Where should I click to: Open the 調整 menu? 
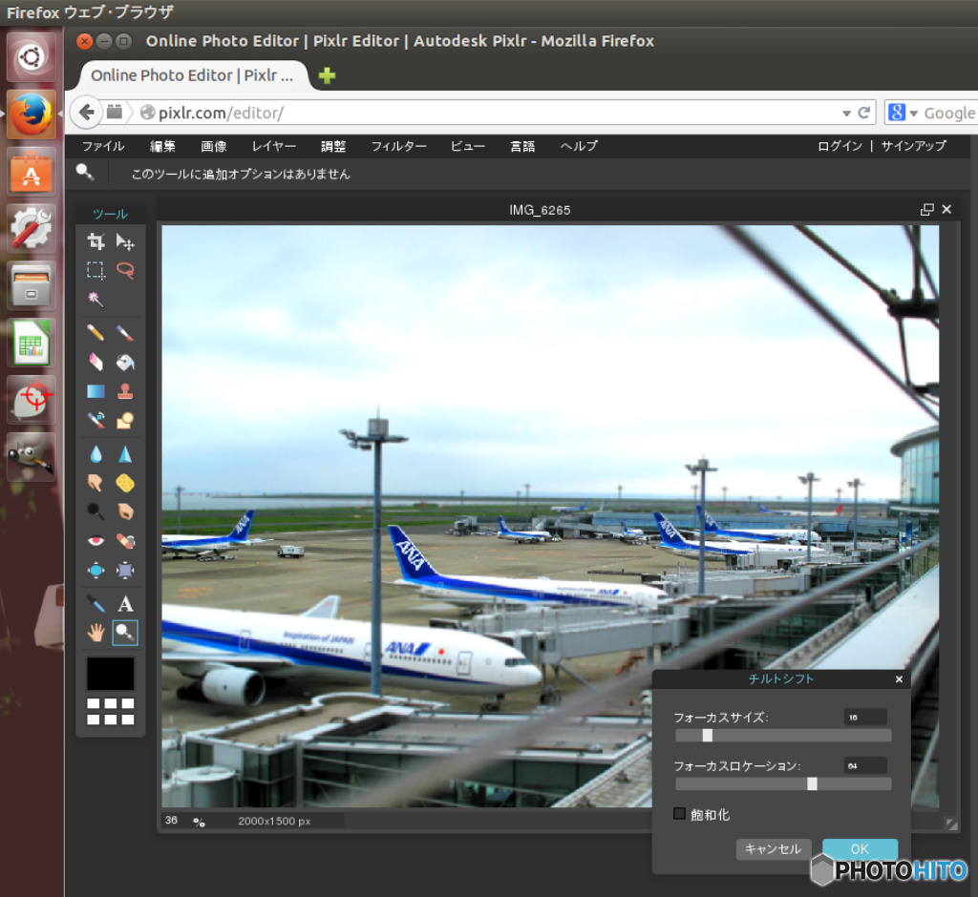pos(333,146)
